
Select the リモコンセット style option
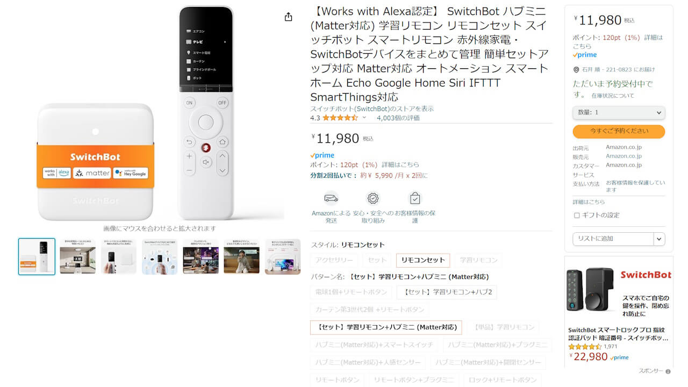coord(423,260)
